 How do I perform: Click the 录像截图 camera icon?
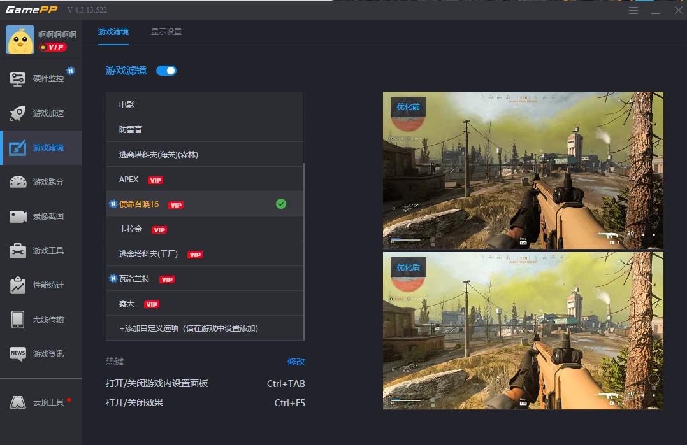point(18,216)
